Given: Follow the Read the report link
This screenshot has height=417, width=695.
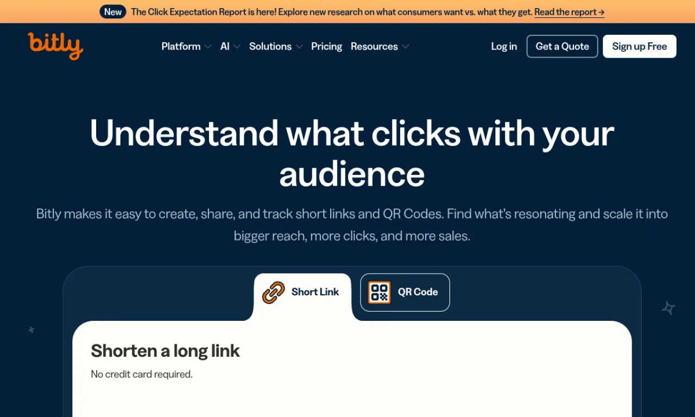Looking at the screenshot, I should [570, 11].
